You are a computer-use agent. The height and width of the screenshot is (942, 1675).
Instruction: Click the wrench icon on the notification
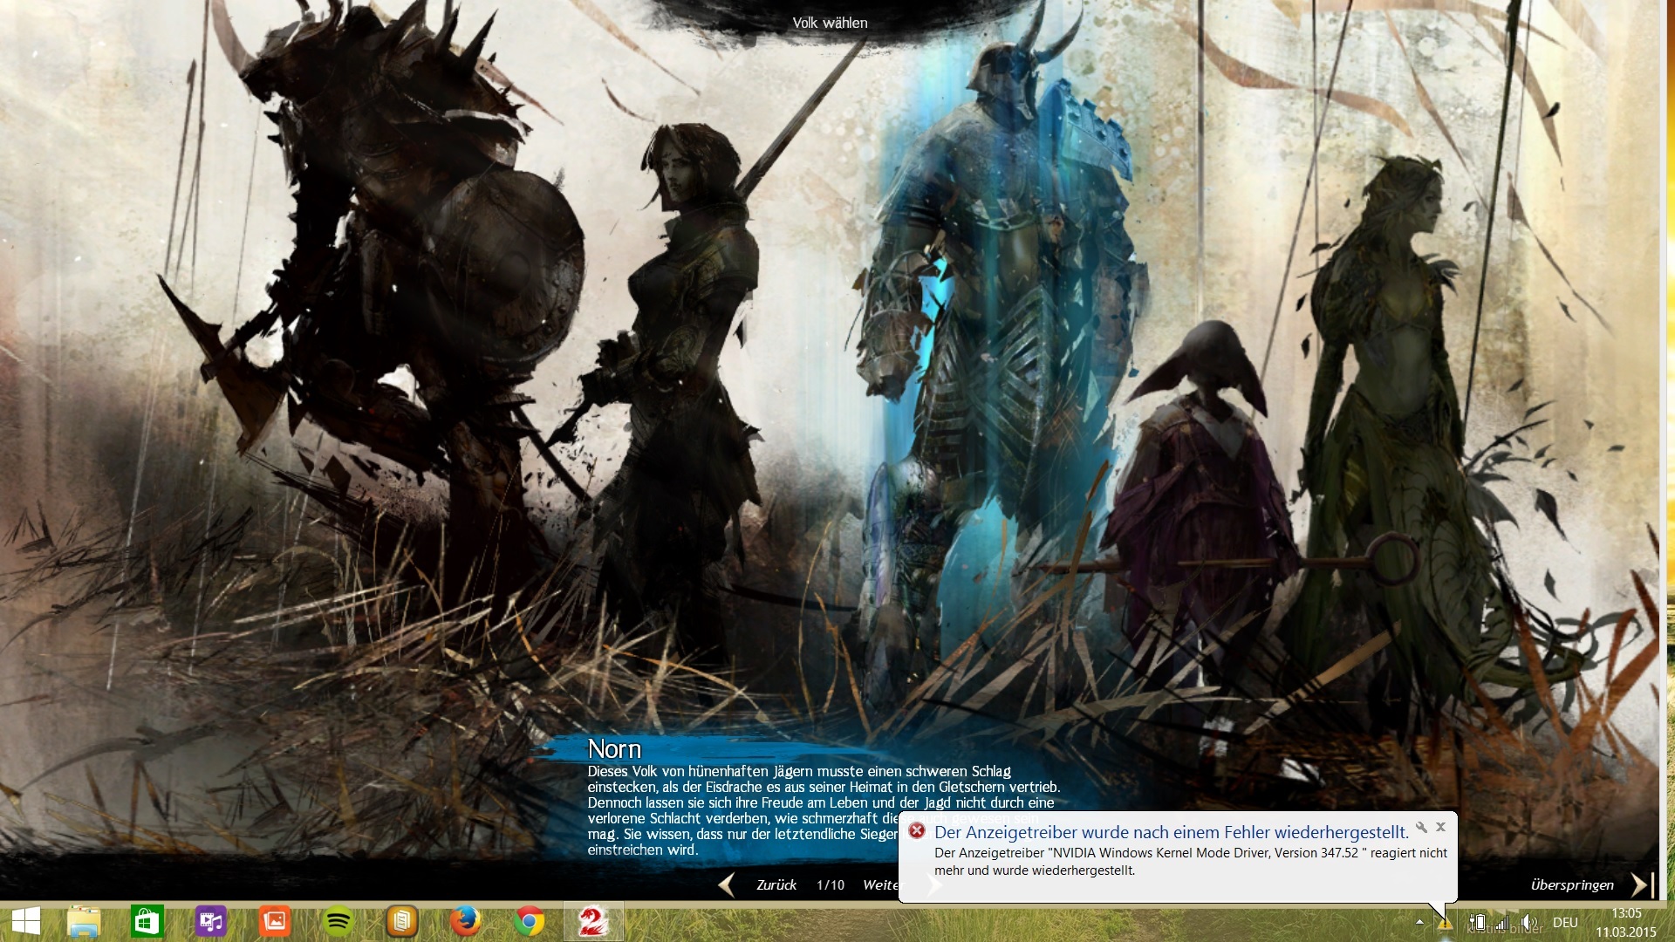(x=1421, y=827)
